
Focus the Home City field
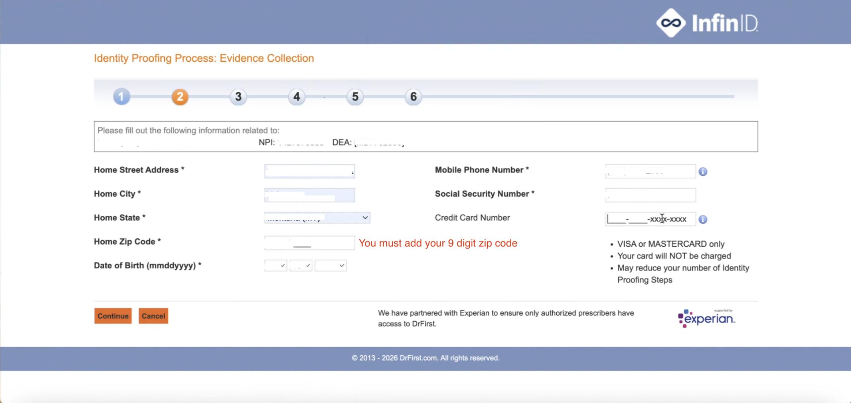coord(310,195)
